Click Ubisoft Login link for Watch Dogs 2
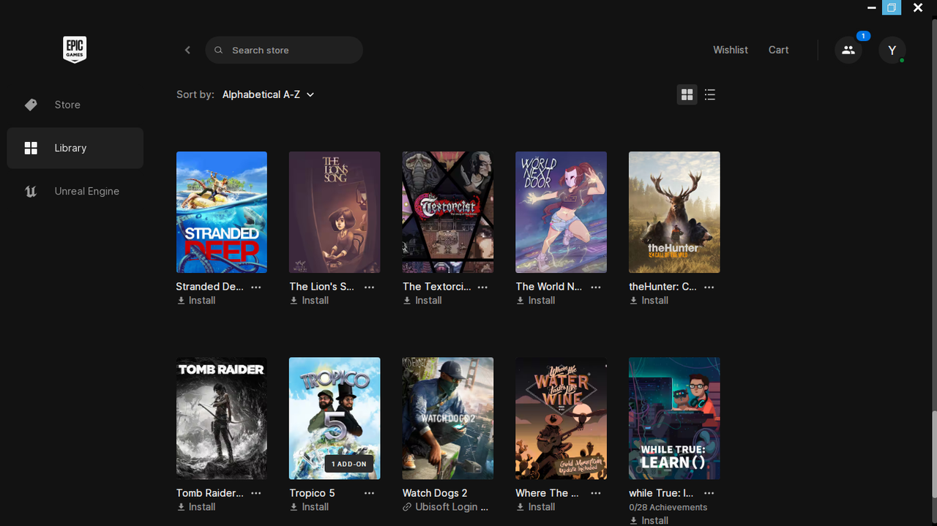The height and width of the screenshot is (526, 937). (446, 507)
